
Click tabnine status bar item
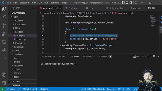(x=44, y=89)
